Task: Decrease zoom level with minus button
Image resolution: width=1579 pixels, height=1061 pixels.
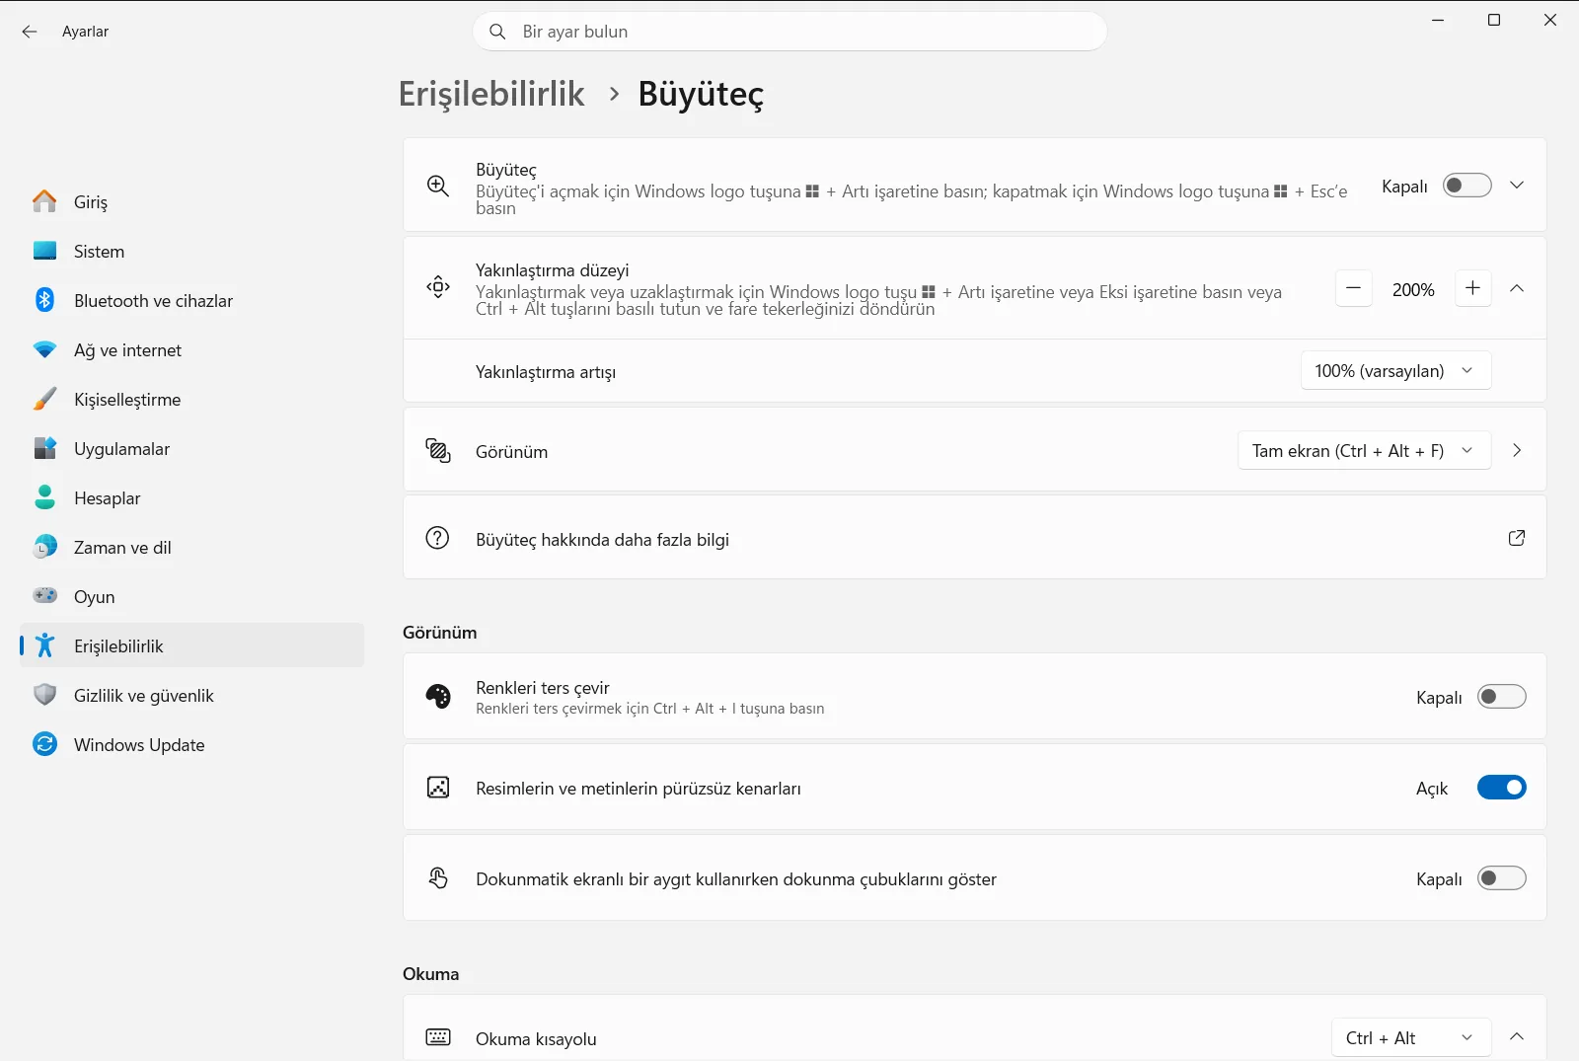Action: [1354, 288]
